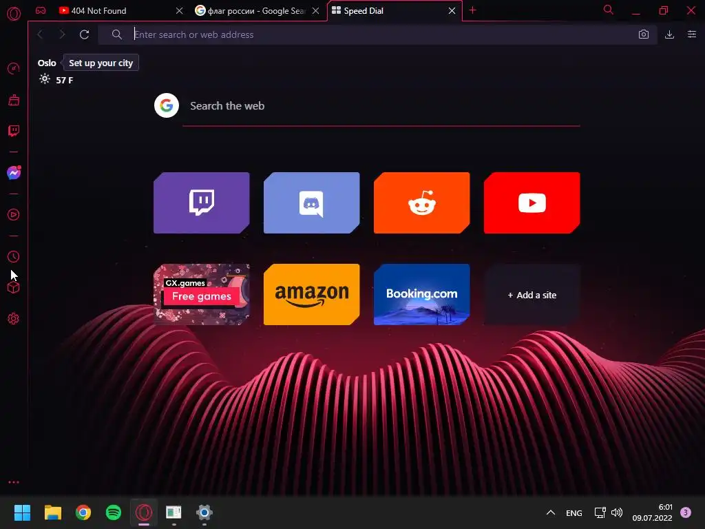Open the Amazon speed dial tile
Screen dimensions: 705x529
(x=312, y=295)
